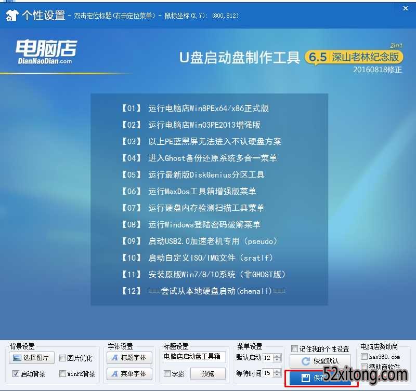
Task: Enable the 图片优化 checkbox
Action: [62, 358]
